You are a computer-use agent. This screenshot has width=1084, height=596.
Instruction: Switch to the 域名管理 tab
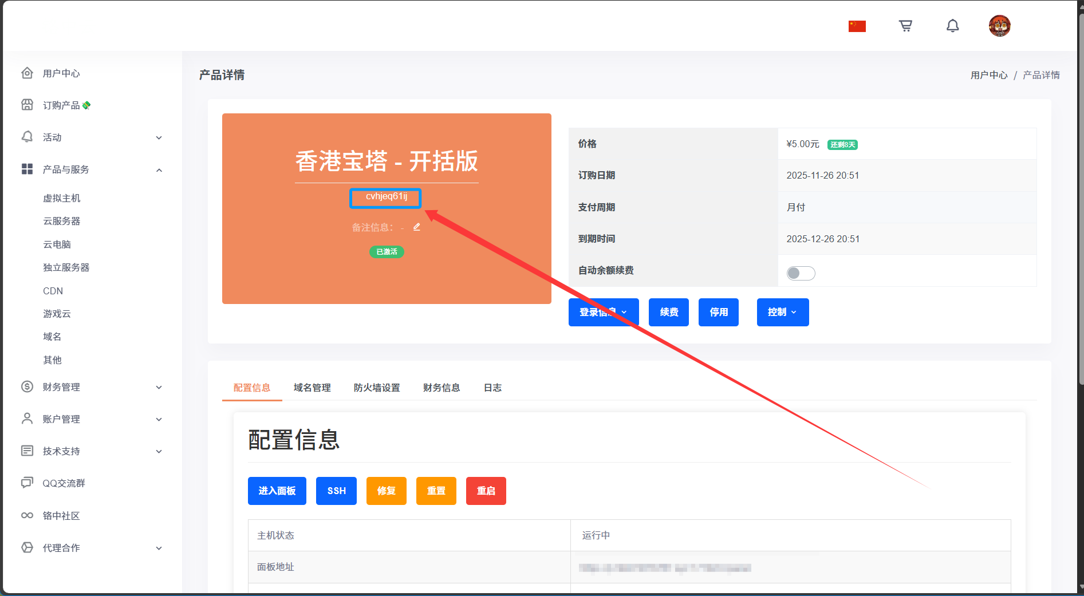point(312,388)
